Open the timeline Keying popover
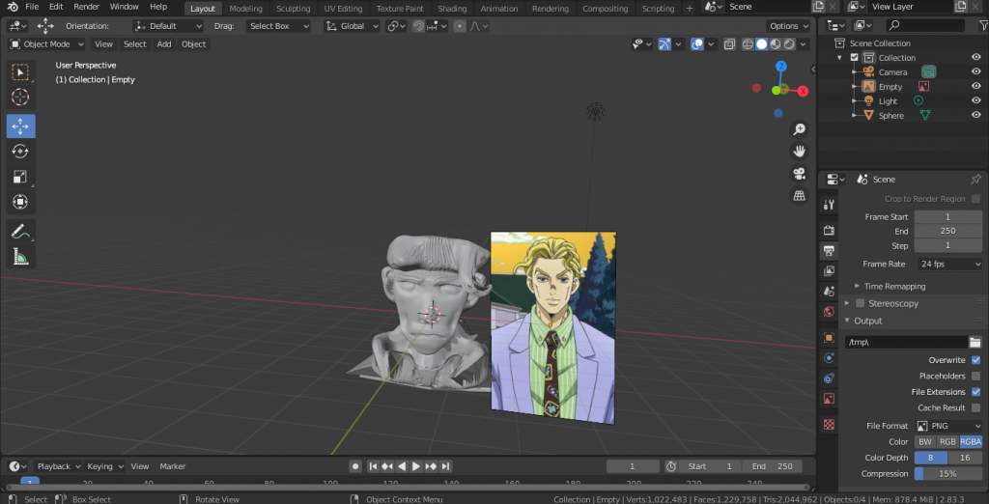The width and height of the screenshot is (989, 504). pyautogui.click(x=104, y=466)
